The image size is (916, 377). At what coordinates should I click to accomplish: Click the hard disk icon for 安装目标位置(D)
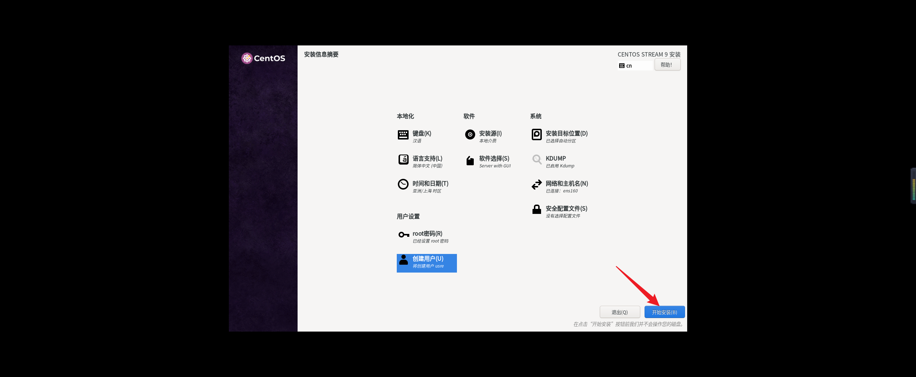coord(536,134)
